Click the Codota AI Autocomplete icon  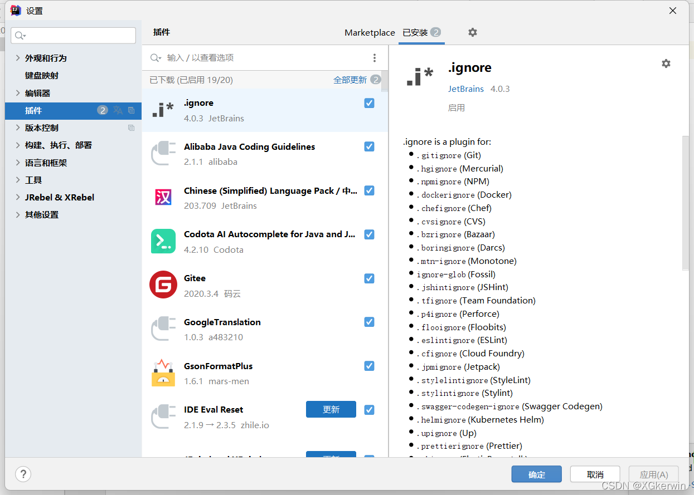pyautogui.click(x=163, y=241)
